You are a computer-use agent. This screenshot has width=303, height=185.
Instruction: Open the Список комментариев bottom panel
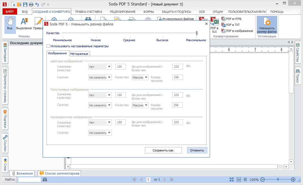coord(59,173)
